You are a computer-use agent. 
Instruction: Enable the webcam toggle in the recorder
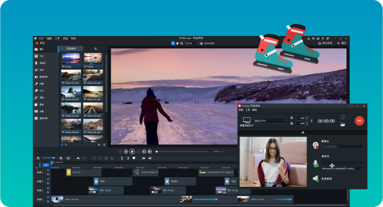316,145
